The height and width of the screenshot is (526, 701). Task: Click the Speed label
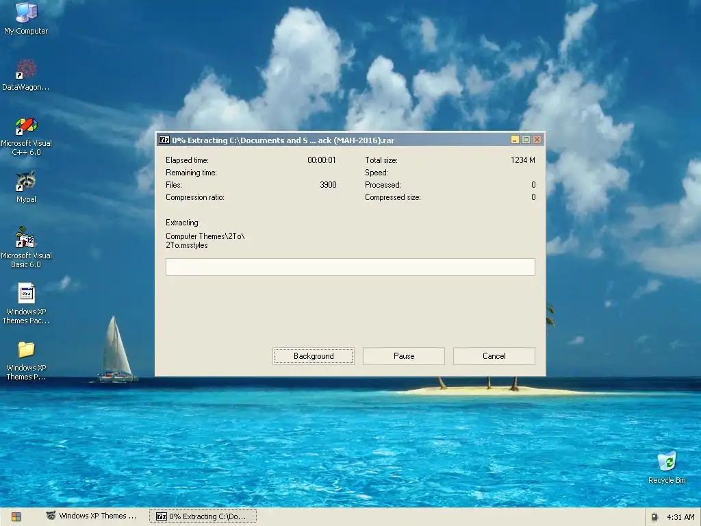tap(376, 173)
